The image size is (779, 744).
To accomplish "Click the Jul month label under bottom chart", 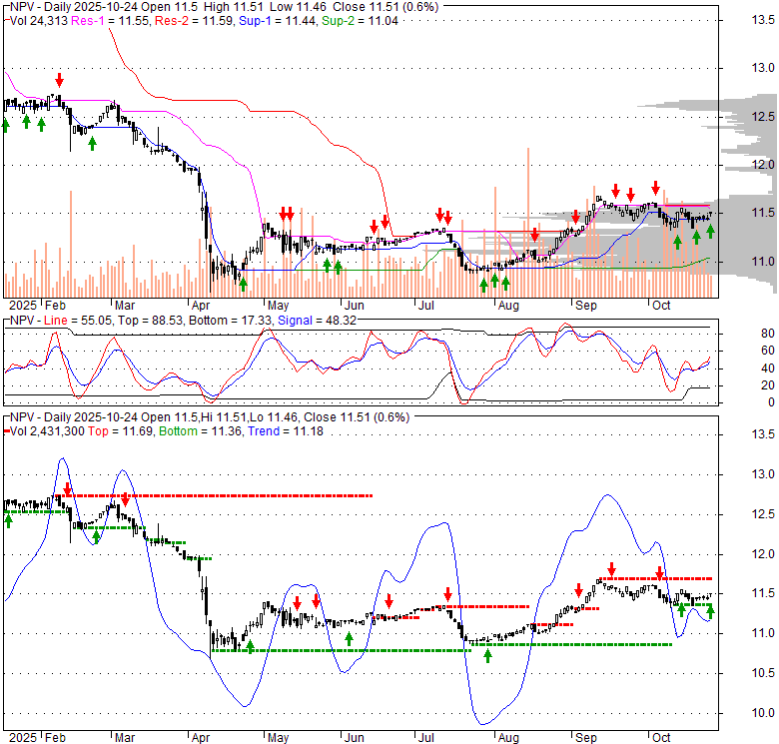I will pyautogui.click(x=425, y=738).
